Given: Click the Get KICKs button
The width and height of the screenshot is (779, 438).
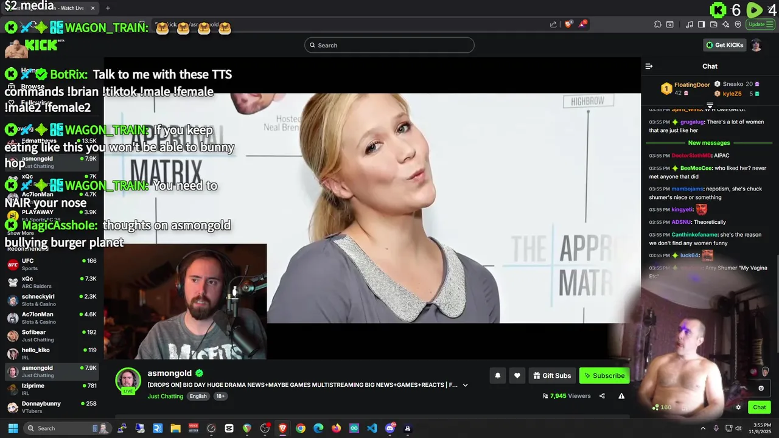Looking at the screenshot, I should (724, 45).
